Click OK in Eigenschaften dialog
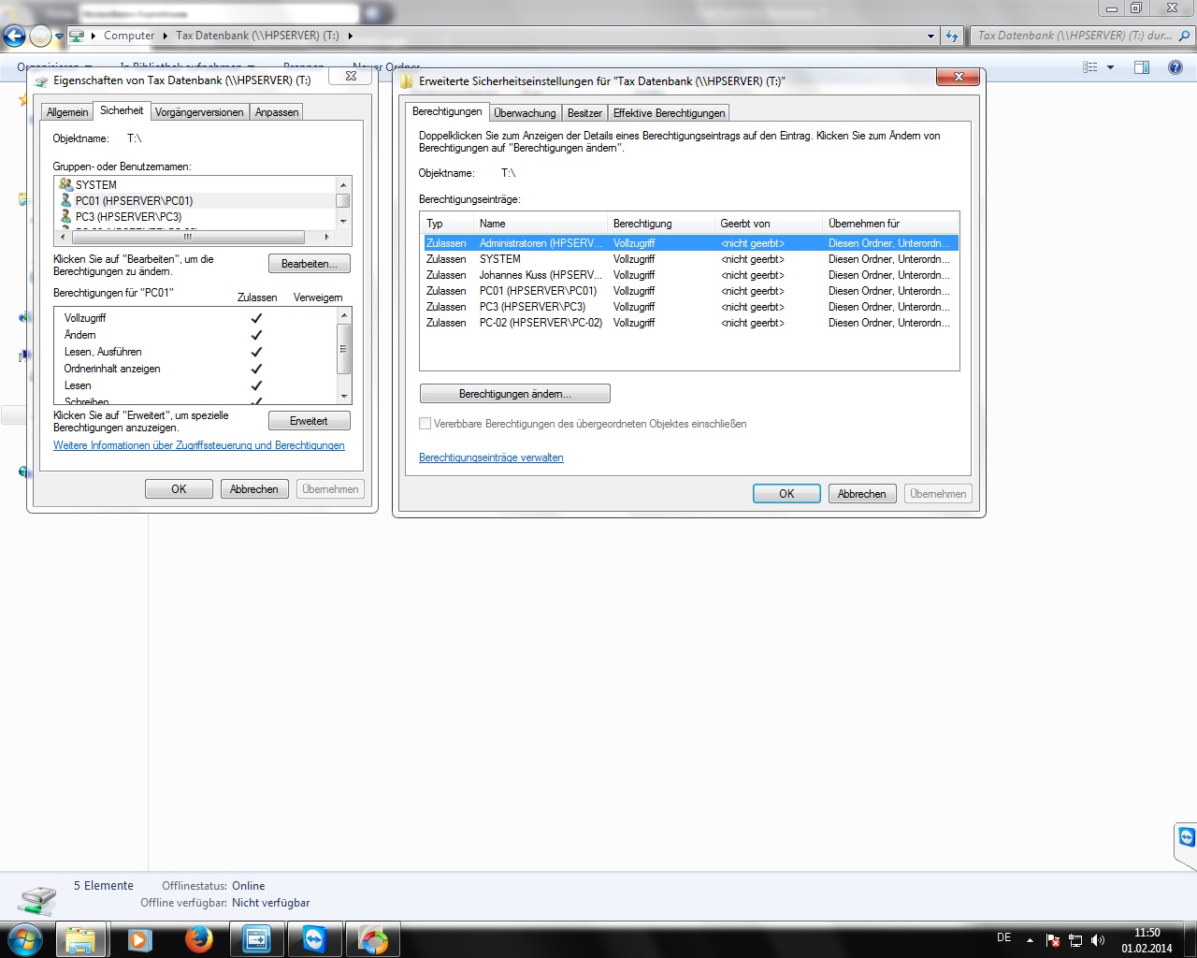This screenshot has height=958, width=1197. click(x=179, y=489)
